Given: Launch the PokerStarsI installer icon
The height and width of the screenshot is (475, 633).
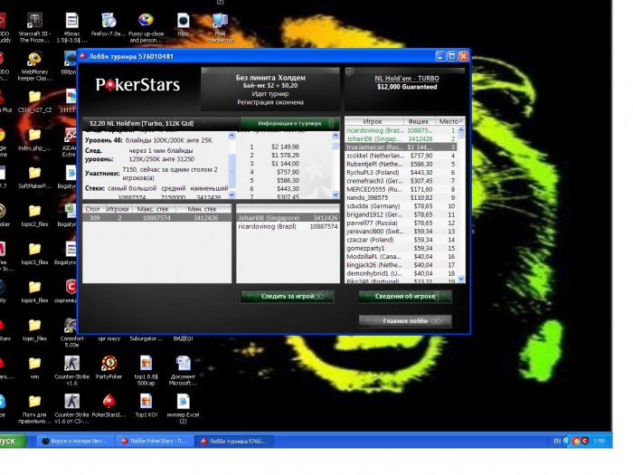Looking at the screenshot, I should pyautogui.click(x=109, y=405).
